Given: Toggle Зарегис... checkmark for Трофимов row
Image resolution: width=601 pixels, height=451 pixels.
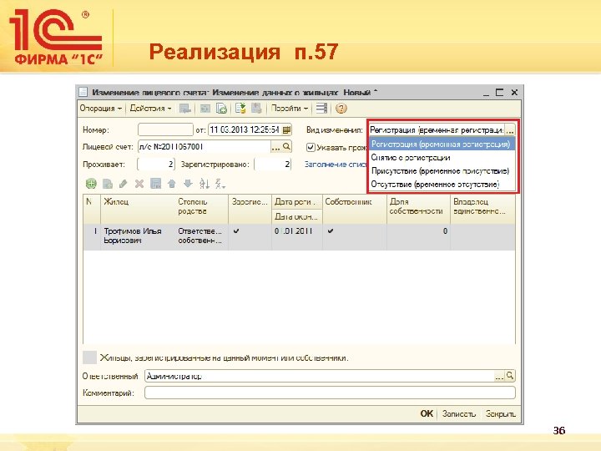Looking at the screenshot, I should [x=236, y=231].
